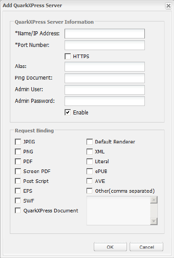Enable Other (comma separated) checkbox
174x258 pixels.
click(90, 191)
